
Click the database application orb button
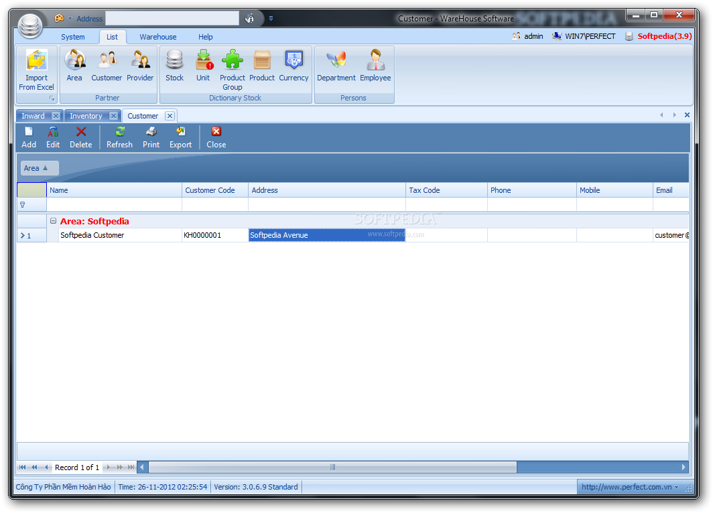(30, 25)
